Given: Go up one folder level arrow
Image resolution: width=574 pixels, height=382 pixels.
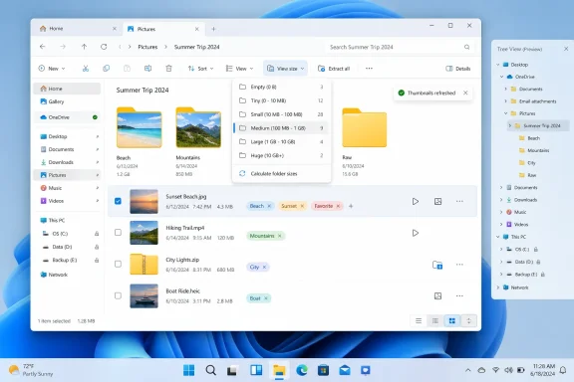Looking at the screenshot, I should click(x=84, y=47).
